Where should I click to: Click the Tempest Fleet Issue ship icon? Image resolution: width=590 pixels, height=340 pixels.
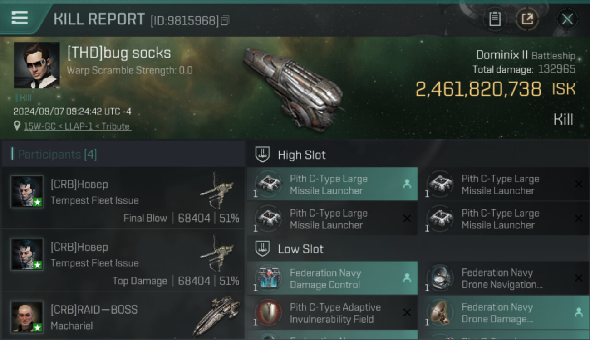(216, 189)
